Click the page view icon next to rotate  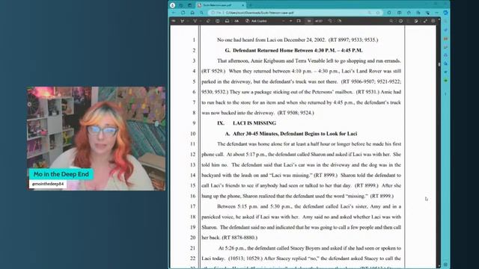(339, 21)
